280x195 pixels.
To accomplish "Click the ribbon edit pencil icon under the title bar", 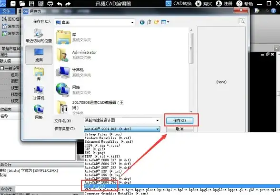I will (257, 11).
